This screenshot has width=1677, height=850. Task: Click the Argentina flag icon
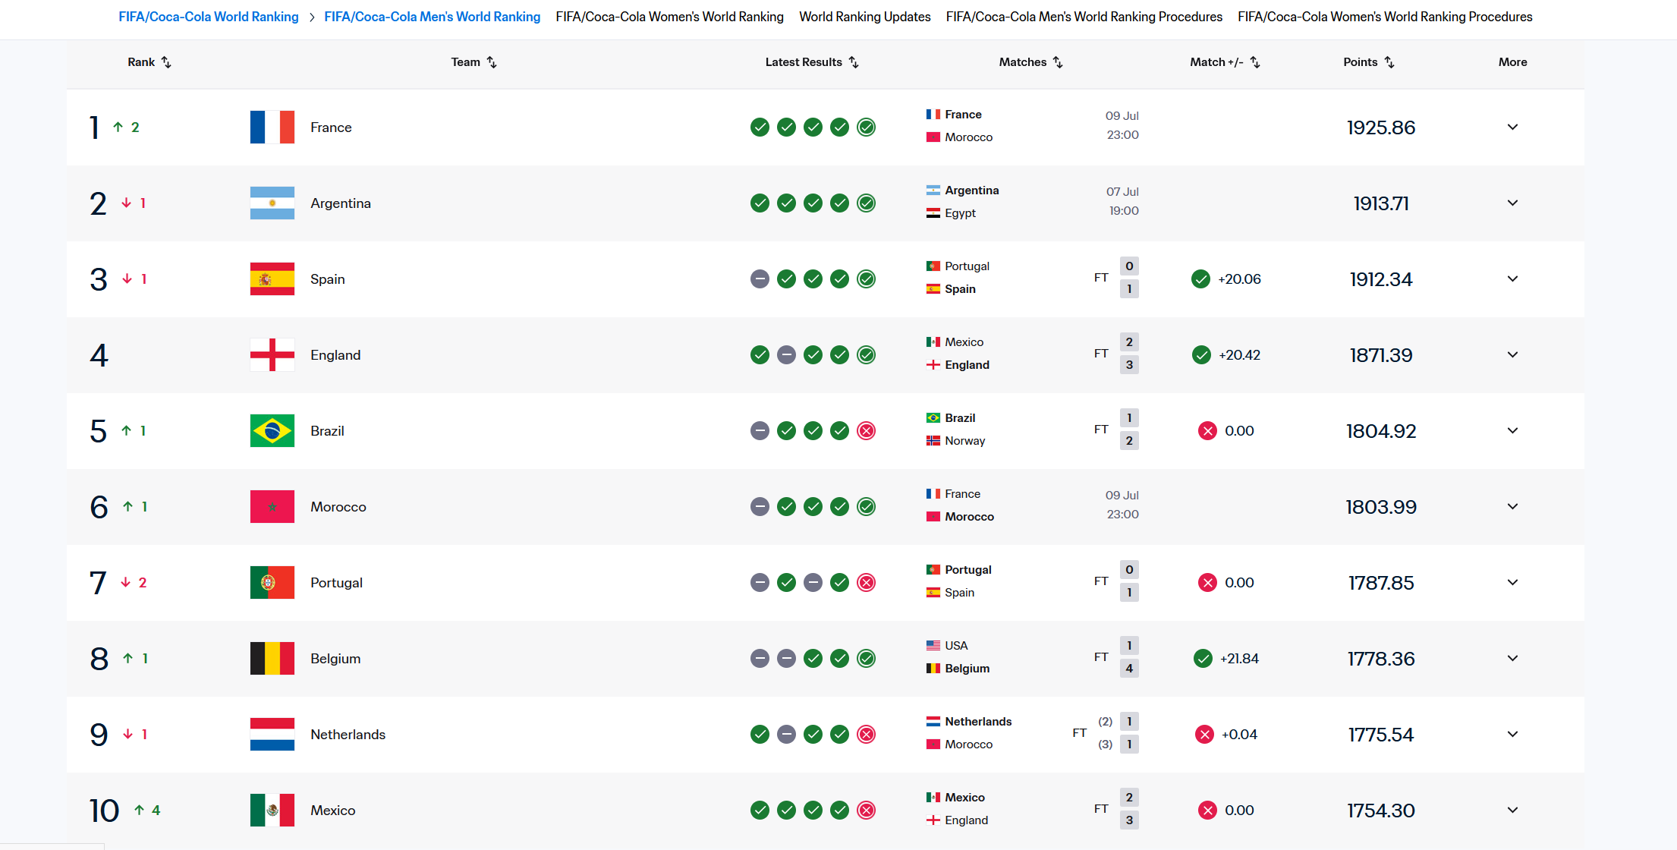(272, 203)
